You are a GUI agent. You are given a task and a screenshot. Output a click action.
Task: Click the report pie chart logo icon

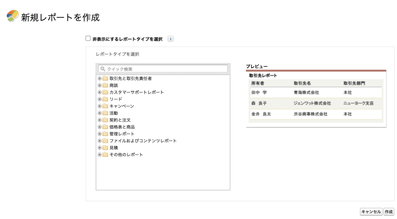(x=13, y=16)
